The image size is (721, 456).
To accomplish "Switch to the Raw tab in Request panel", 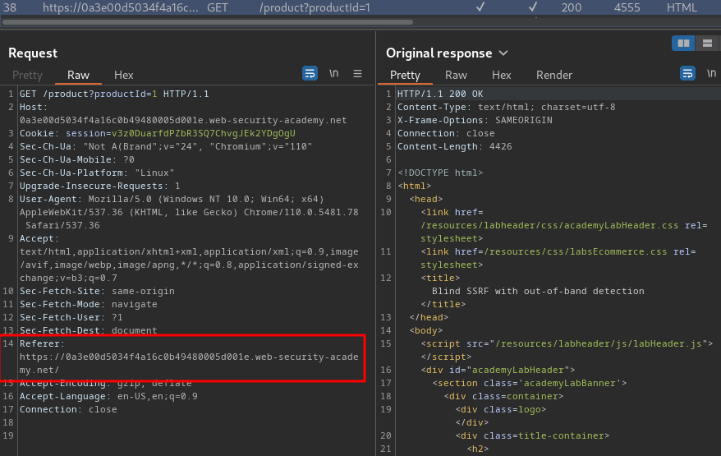I will click(x=78, y=75).
